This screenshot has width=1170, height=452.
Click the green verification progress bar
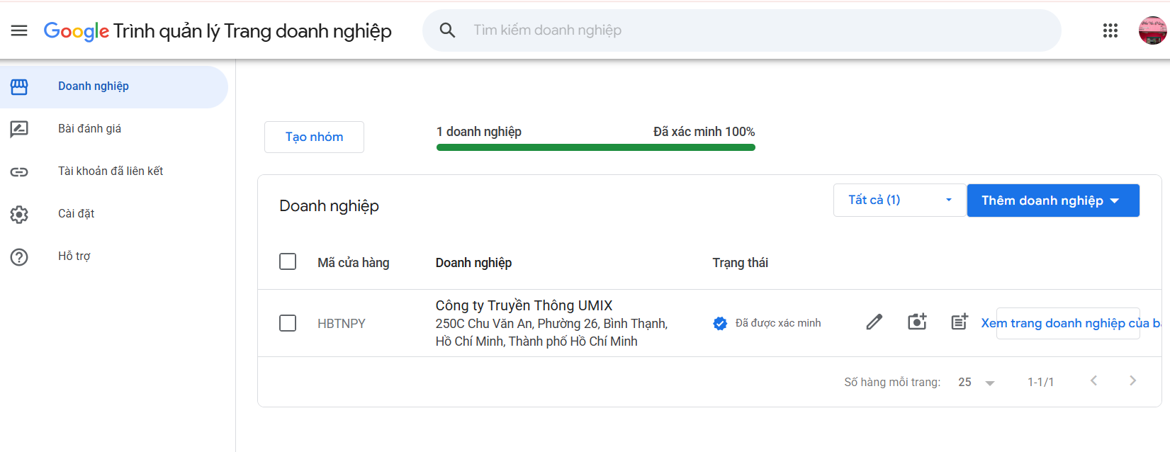596,147
